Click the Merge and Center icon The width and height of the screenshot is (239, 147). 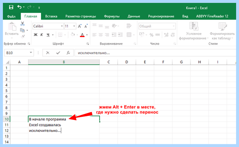click(129, 35)
